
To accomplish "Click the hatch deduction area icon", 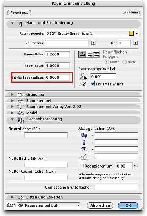I will (84, 149).
